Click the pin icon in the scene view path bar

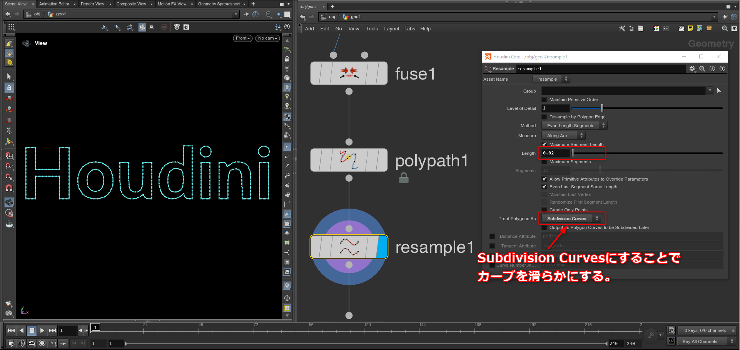tap(246, 14)
